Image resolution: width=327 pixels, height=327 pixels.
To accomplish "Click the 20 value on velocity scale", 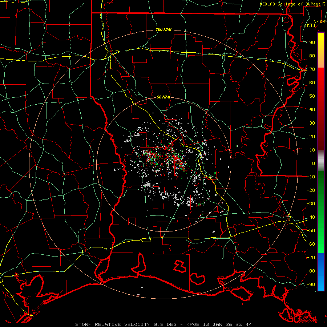I will [x=312, y=136].
